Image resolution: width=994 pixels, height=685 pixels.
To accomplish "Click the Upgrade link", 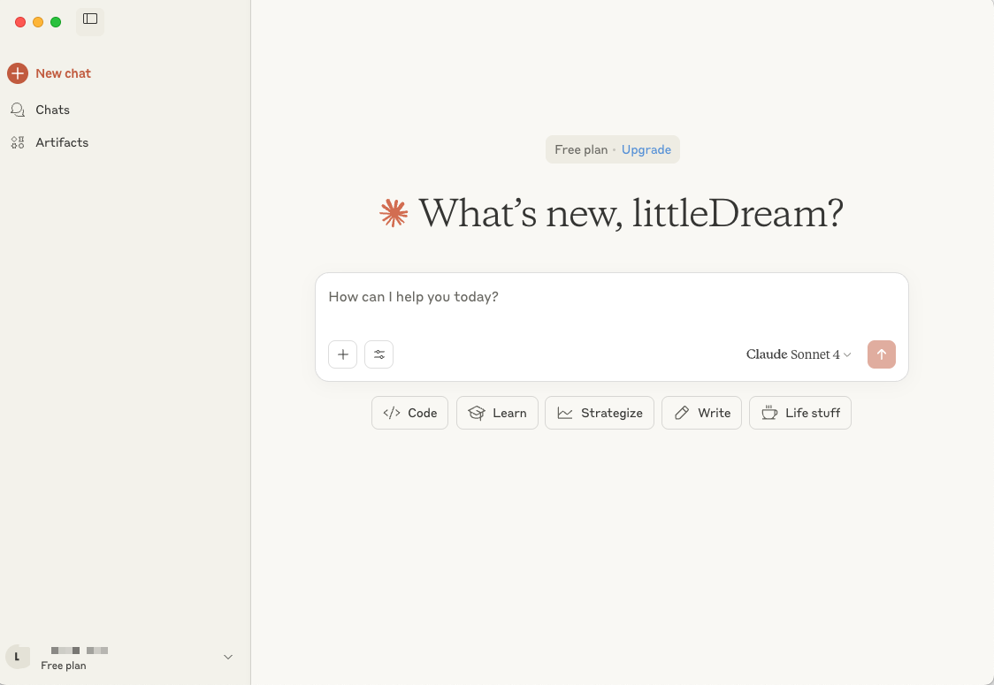I will [646, 149].
